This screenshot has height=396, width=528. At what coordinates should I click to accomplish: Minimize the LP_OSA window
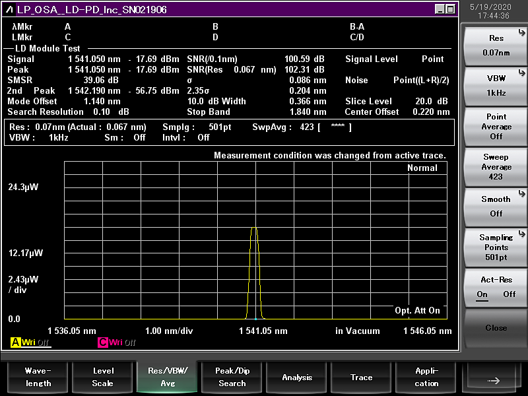(440, 9)
